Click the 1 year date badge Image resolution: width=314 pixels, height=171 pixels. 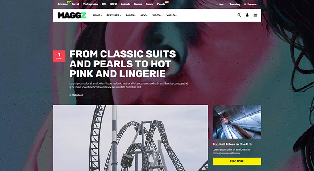pos(59,56)
